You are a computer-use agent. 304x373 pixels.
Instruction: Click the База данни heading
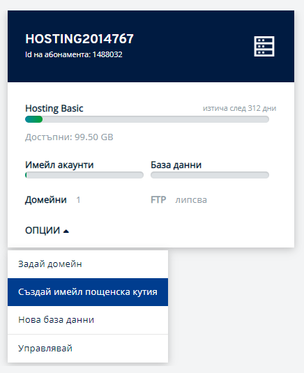176,165
